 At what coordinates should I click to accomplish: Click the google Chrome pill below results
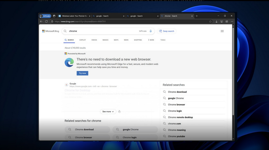point(135,130)
